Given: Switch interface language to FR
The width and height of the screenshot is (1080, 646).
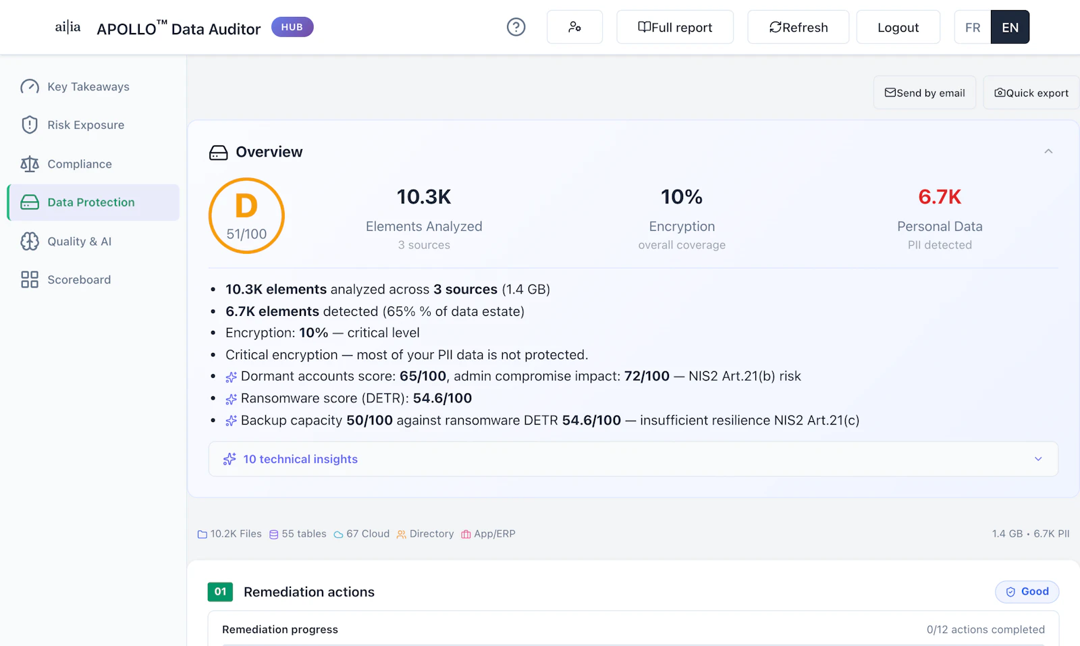Looking at the screenshot, I should click(972, 27).
